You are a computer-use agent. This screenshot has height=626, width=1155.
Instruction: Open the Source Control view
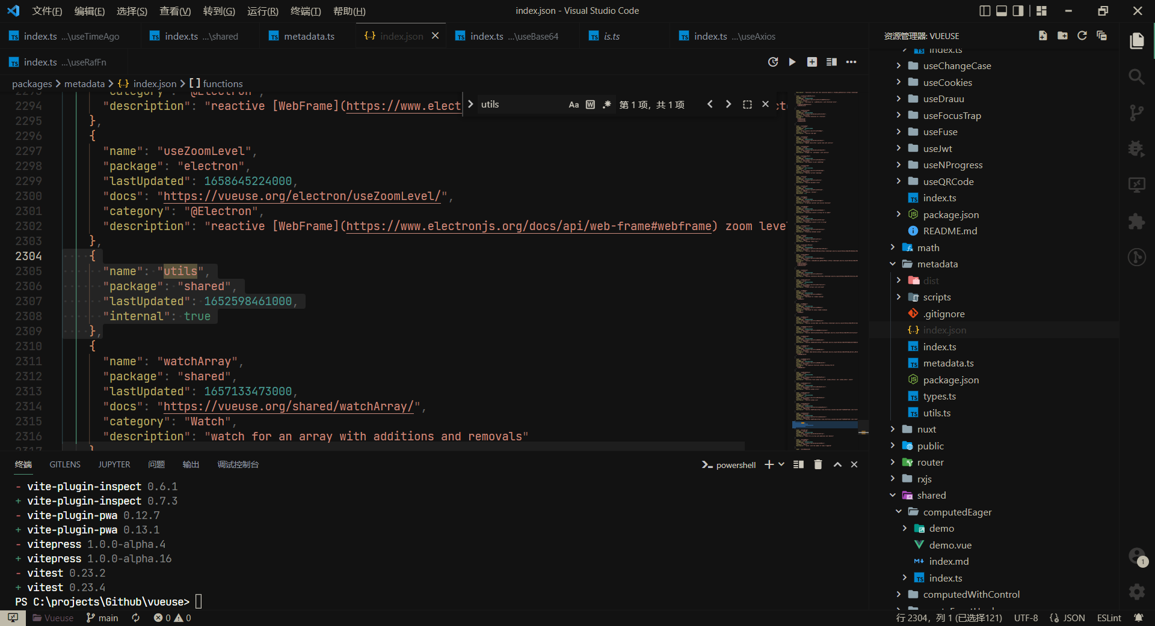[x=1137, y=113]
